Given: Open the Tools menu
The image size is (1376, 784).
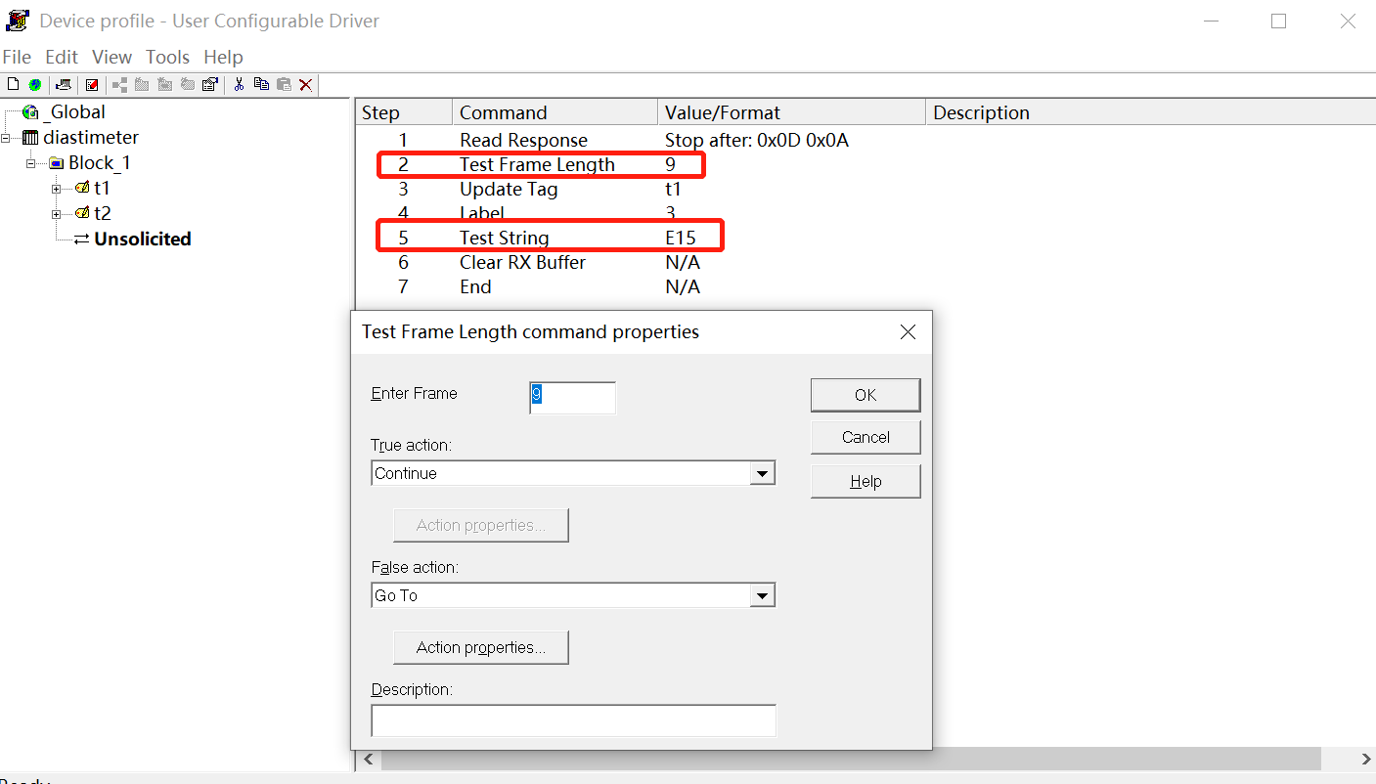Looking at the screenshot, I should pyautogui.click(x=167, y=57).
